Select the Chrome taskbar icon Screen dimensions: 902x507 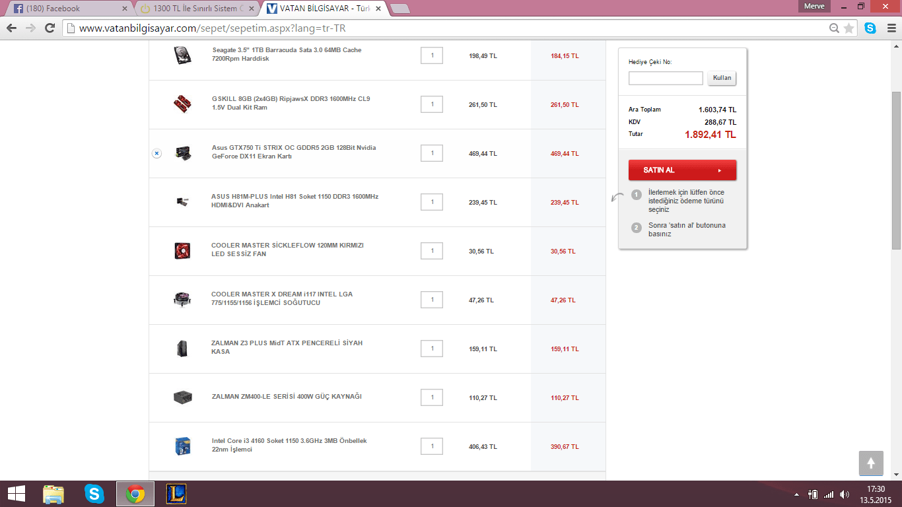tap(135, 494)
